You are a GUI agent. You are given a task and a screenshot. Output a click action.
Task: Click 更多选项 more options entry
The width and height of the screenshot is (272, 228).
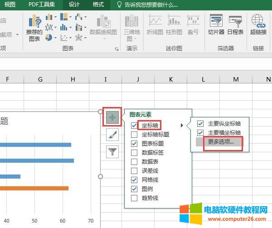click(x=221, y=141)
